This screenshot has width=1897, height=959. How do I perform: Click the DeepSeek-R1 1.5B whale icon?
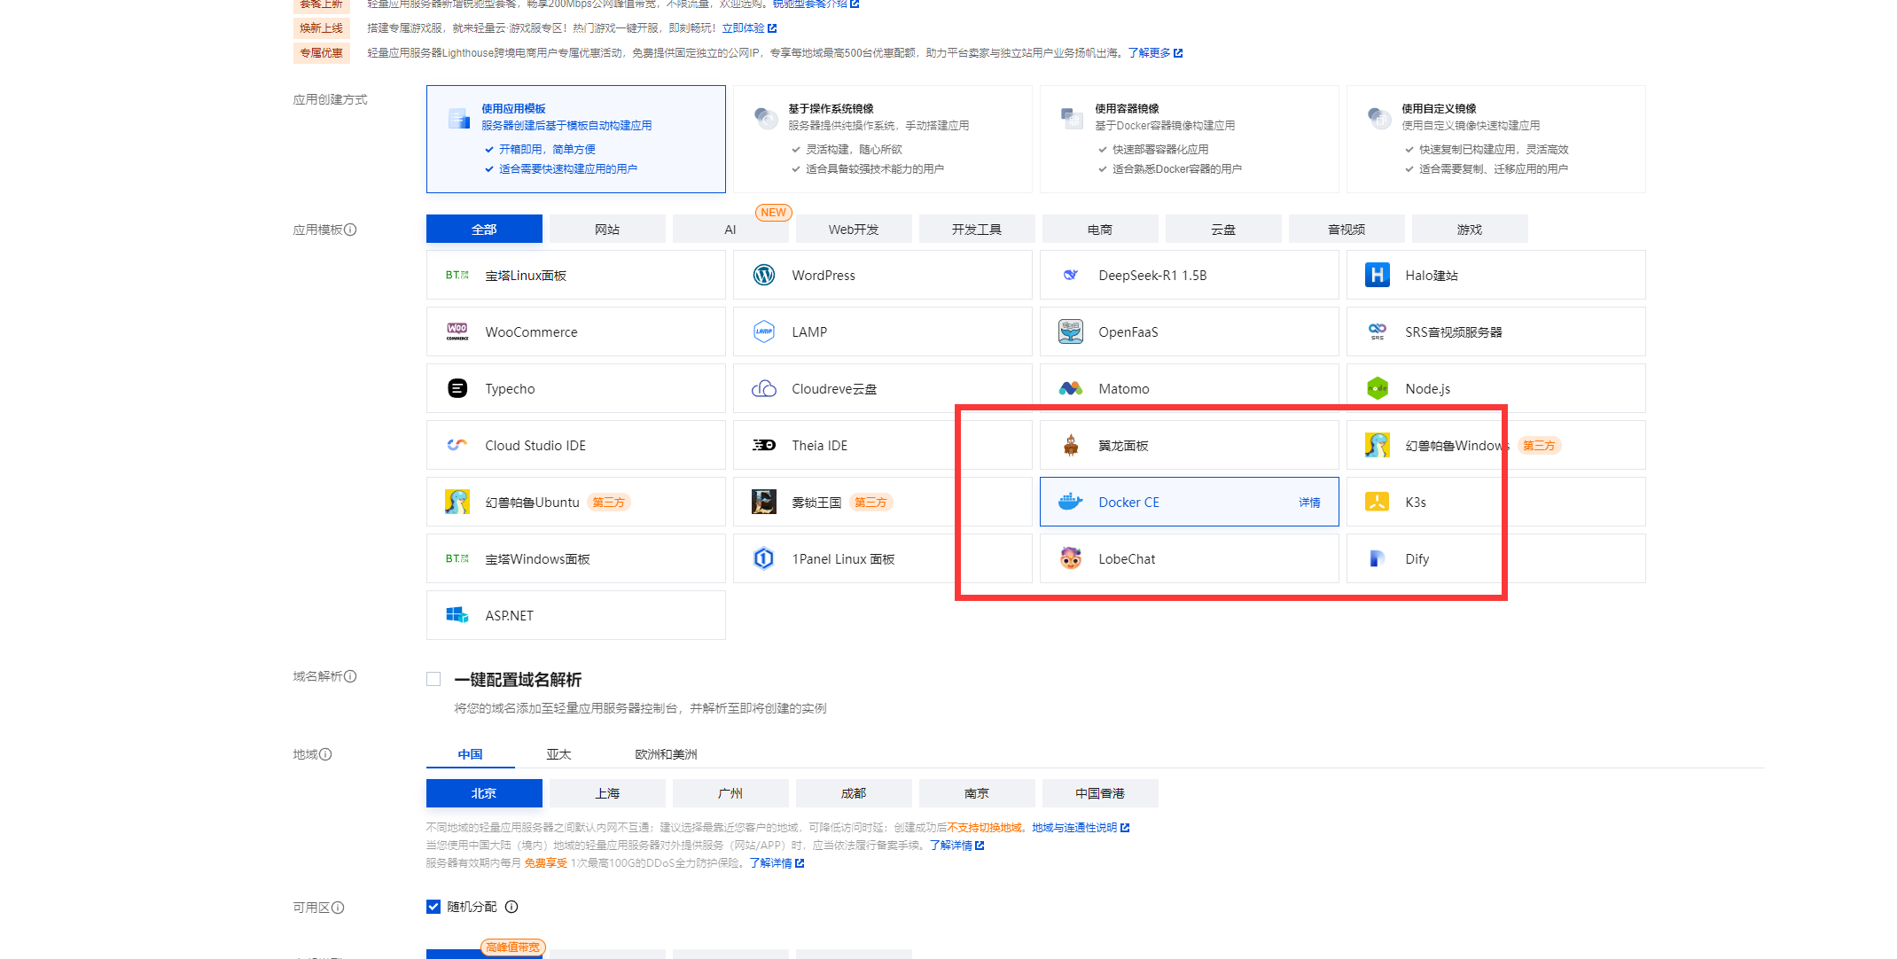(1071, 276)
